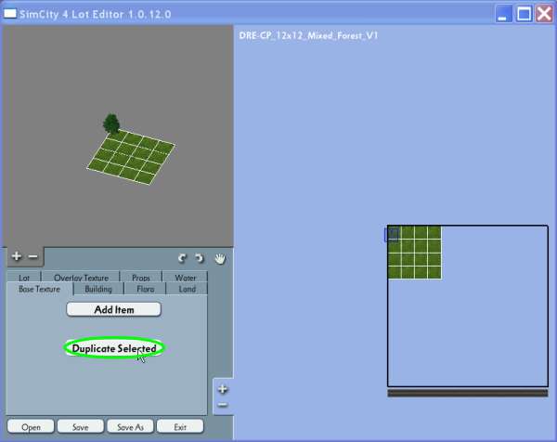The height and width of the screenshot is (442, 557).
Task: Click the Add Item button
Action: 113,309
